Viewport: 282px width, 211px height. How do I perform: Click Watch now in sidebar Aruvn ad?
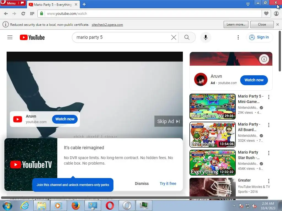pos(254,80)
